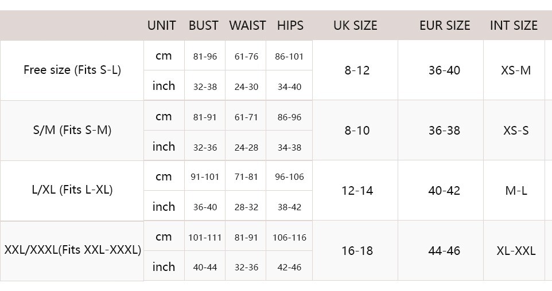552x291 pixels.
Task: Click the S/M (Fits S-M) row label
Action: click(x=72, y=130)
